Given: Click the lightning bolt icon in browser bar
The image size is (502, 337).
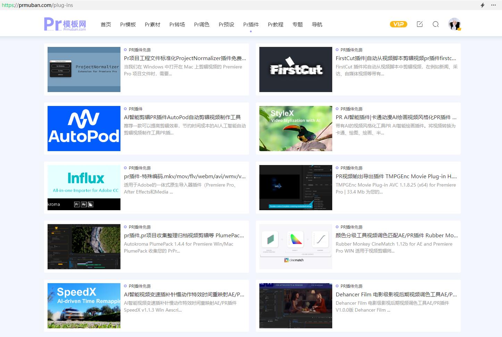Looking at the screenshot, I should 483,5.
